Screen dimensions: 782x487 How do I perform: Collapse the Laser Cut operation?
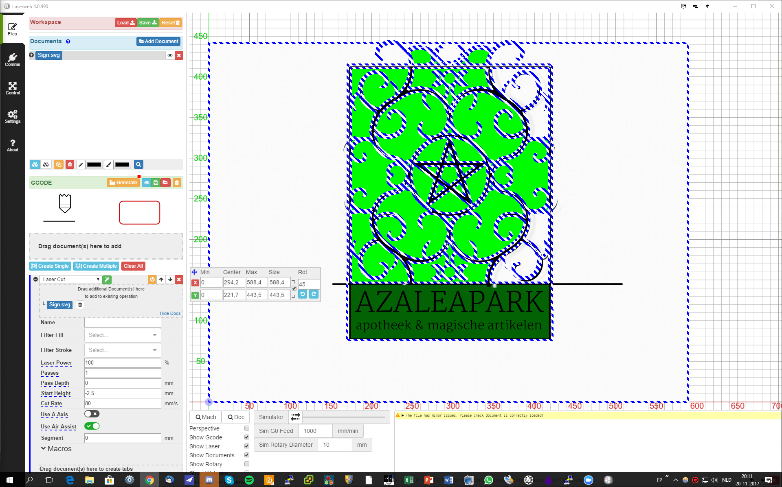point(36,280)
